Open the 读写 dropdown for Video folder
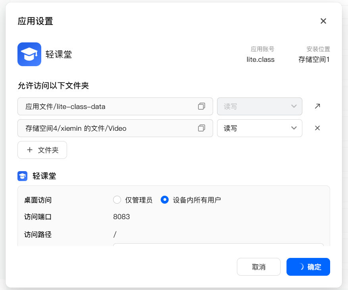 tap(260, 128)
